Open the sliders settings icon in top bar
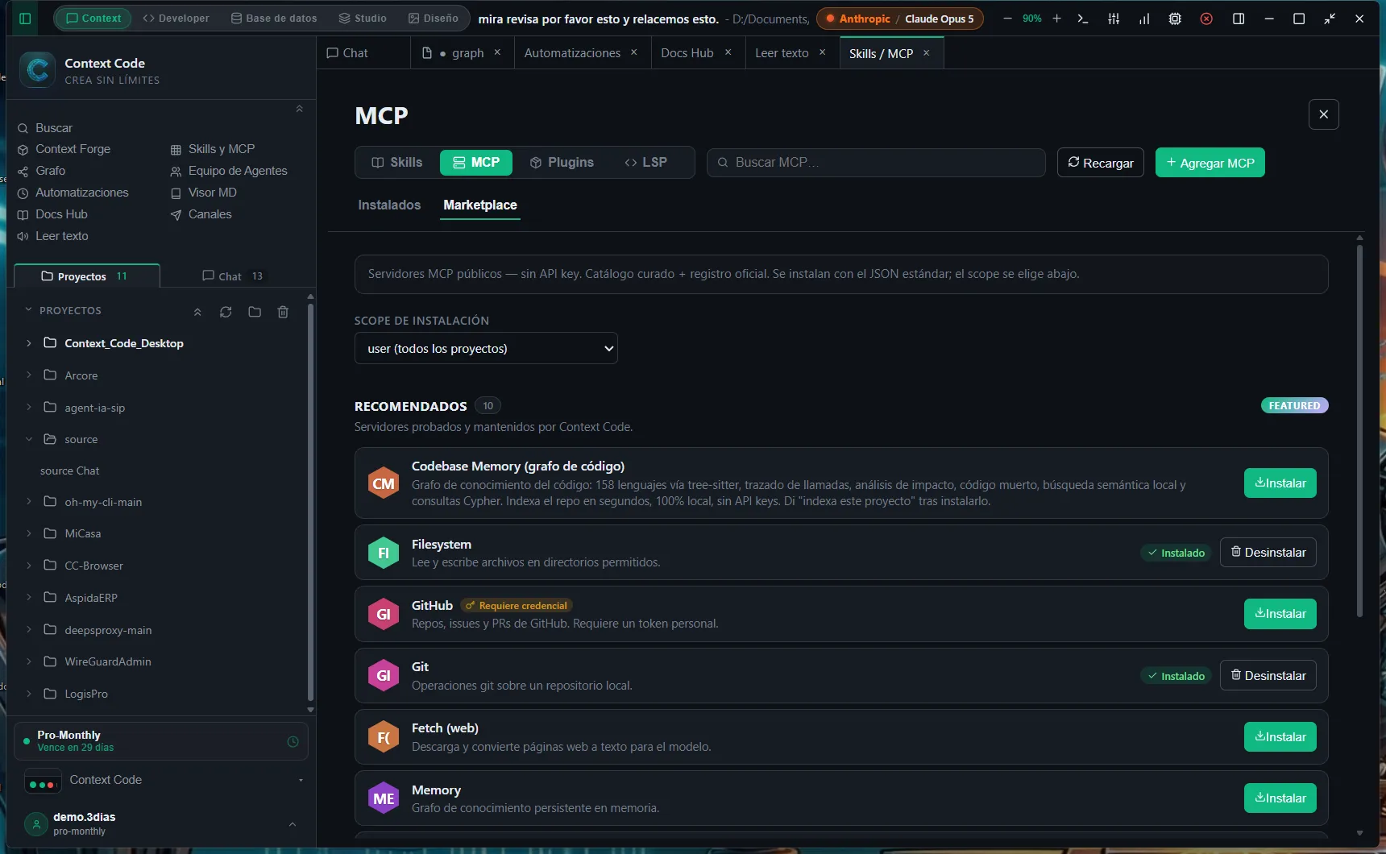 [1114, 19]
